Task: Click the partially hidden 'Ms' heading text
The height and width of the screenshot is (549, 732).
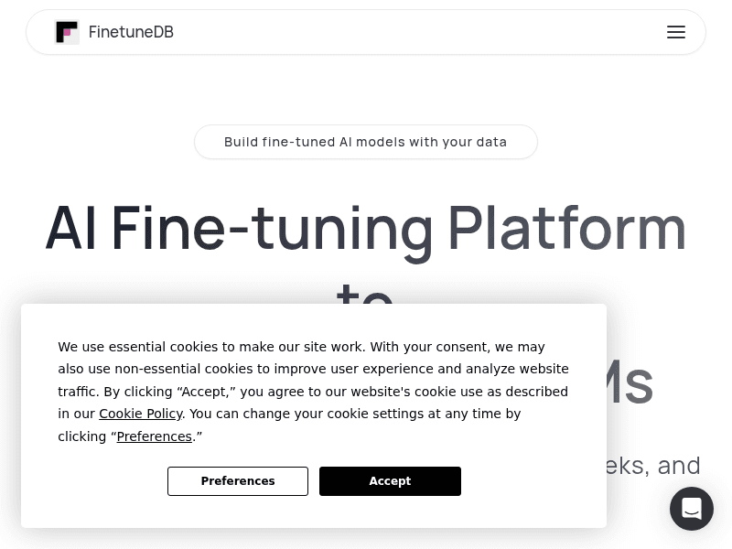Action: click(630, 382)
